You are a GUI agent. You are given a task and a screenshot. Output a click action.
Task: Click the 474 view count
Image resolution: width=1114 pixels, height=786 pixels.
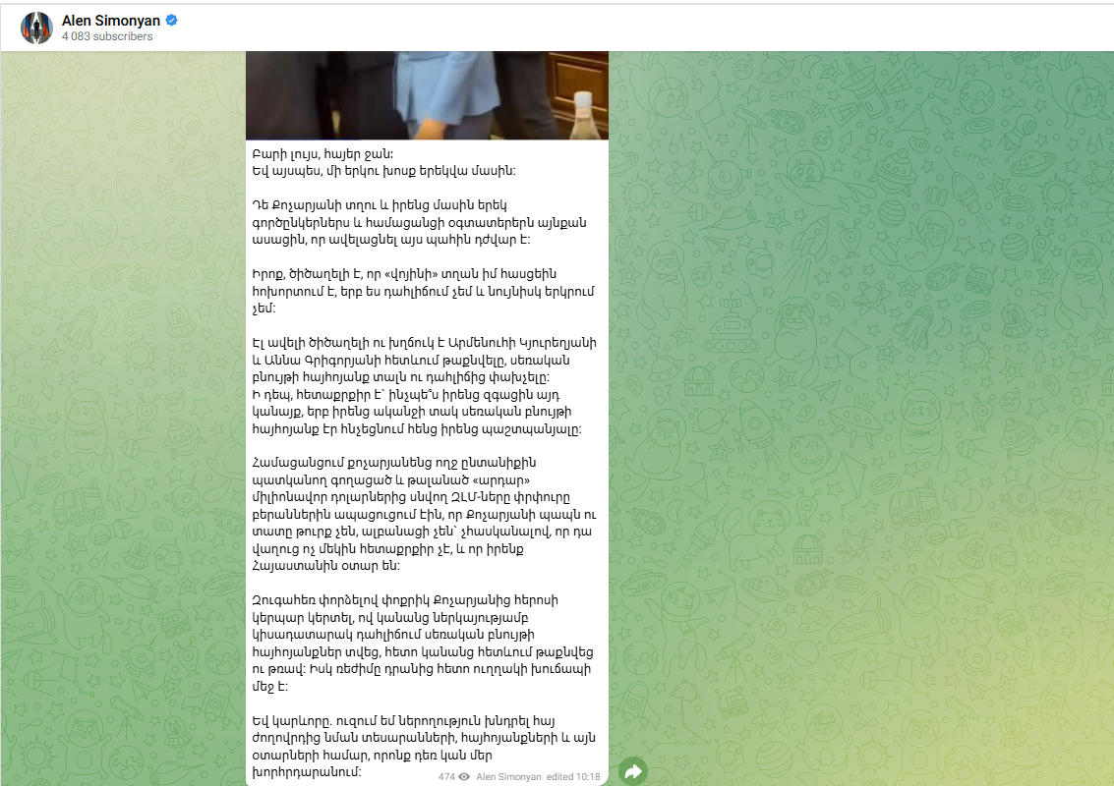(x=446, y=776)
